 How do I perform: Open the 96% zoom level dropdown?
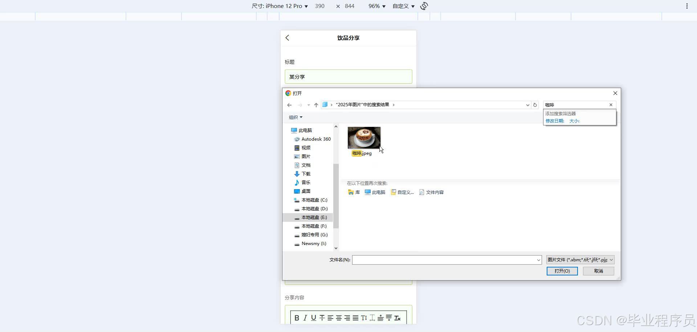point(376,6)
